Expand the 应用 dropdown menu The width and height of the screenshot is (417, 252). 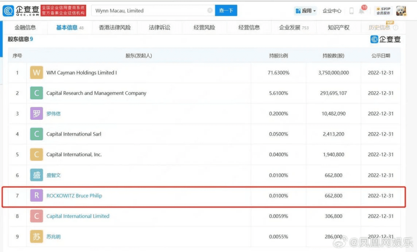[x=306, y=11]
